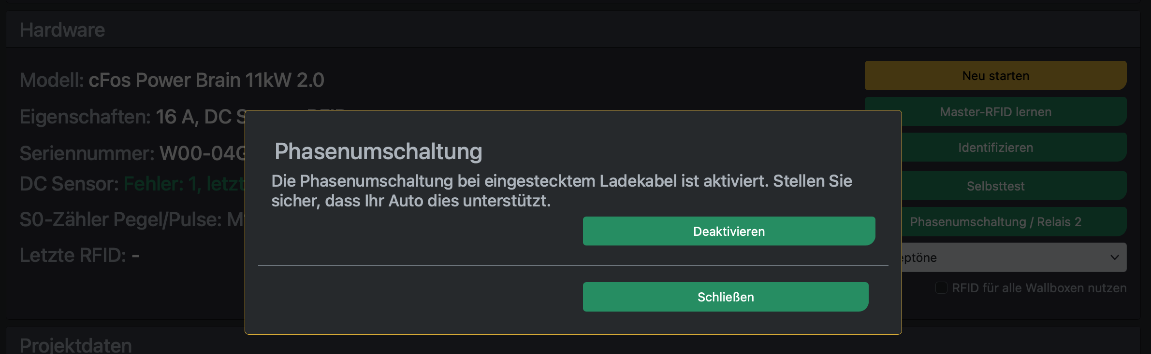Close the dialog with the Schließen button
Viewport: 1151px width, 354px height.
click(726, 297)
